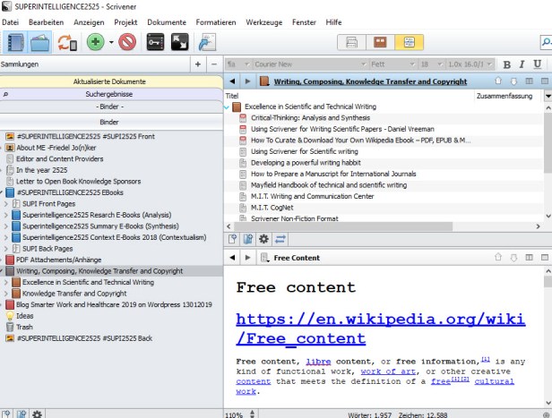The image size is (552, 418).
Task: Expand the SUPI Front Pages folder
Action: click(x=7, y=203)
